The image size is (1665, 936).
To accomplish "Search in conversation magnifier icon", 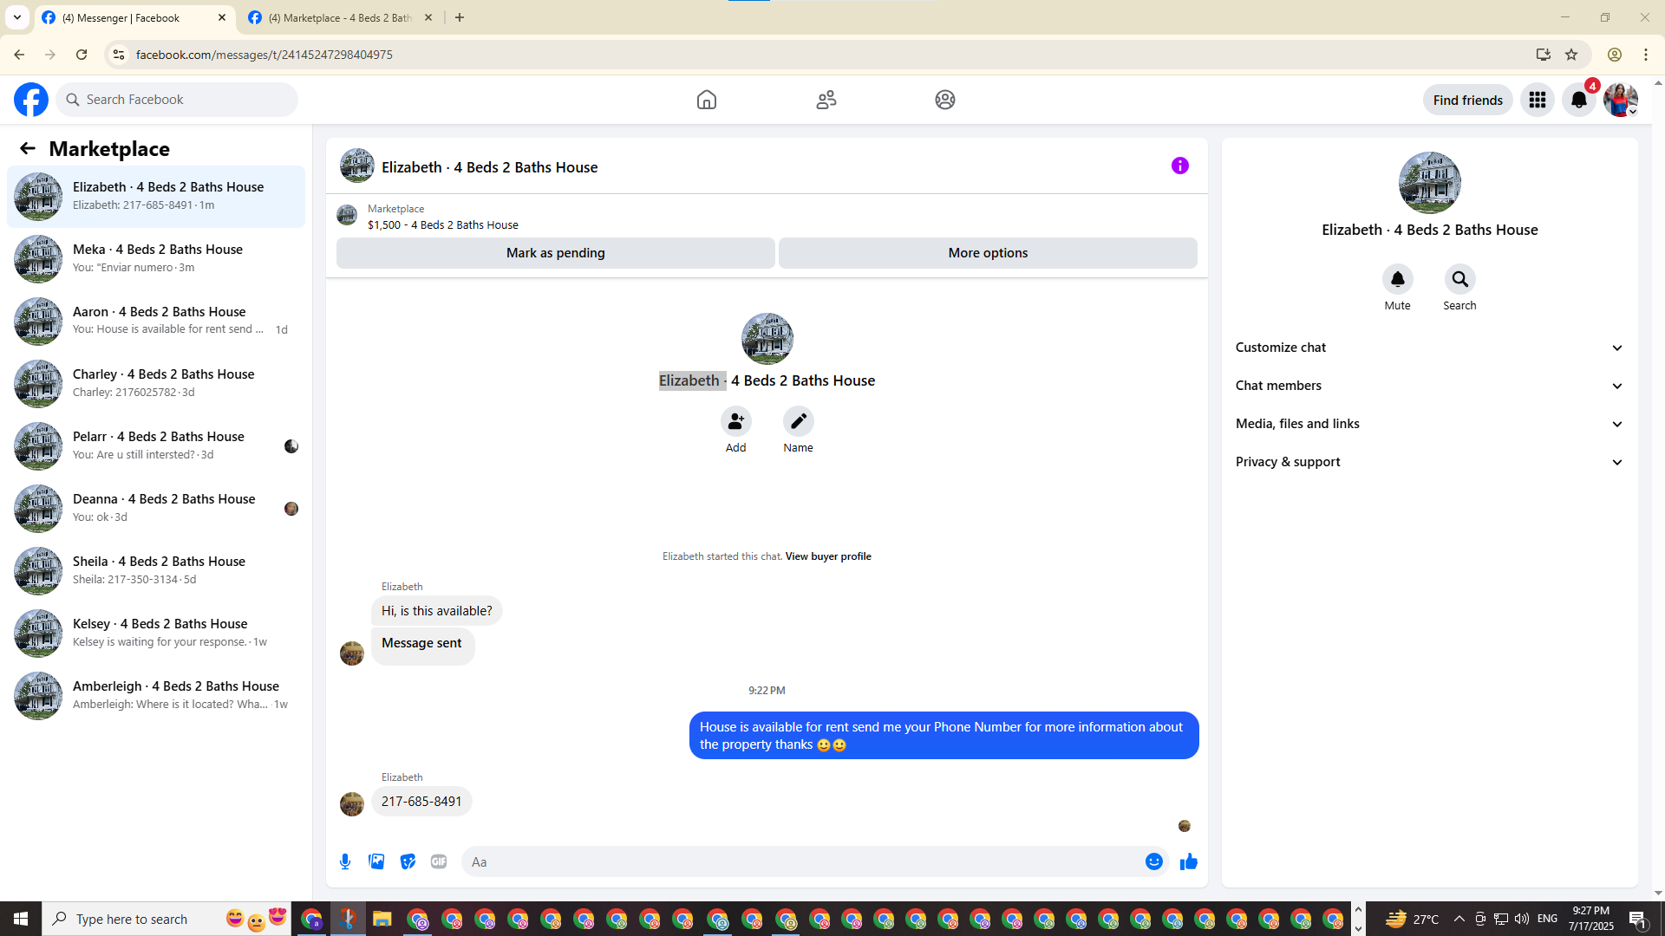I will click(1460, 279).
